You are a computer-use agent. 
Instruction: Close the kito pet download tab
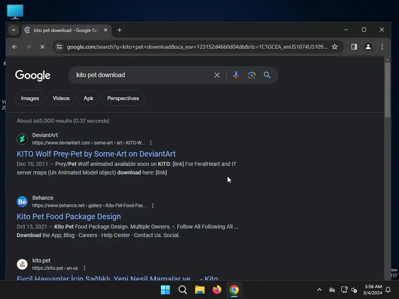pos(106,30)
